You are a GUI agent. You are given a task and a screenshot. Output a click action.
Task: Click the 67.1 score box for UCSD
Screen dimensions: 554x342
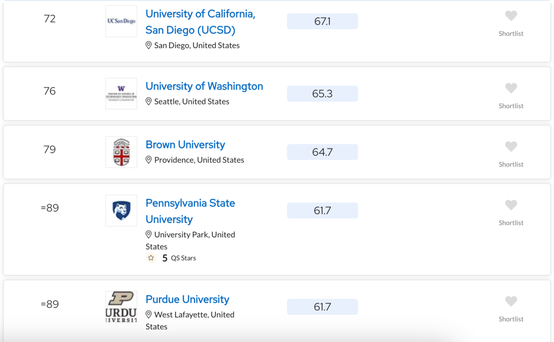click(x=322, y=21)
